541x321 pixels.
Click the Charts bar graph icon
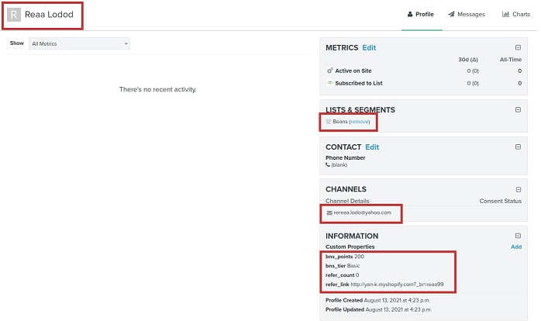505,14
